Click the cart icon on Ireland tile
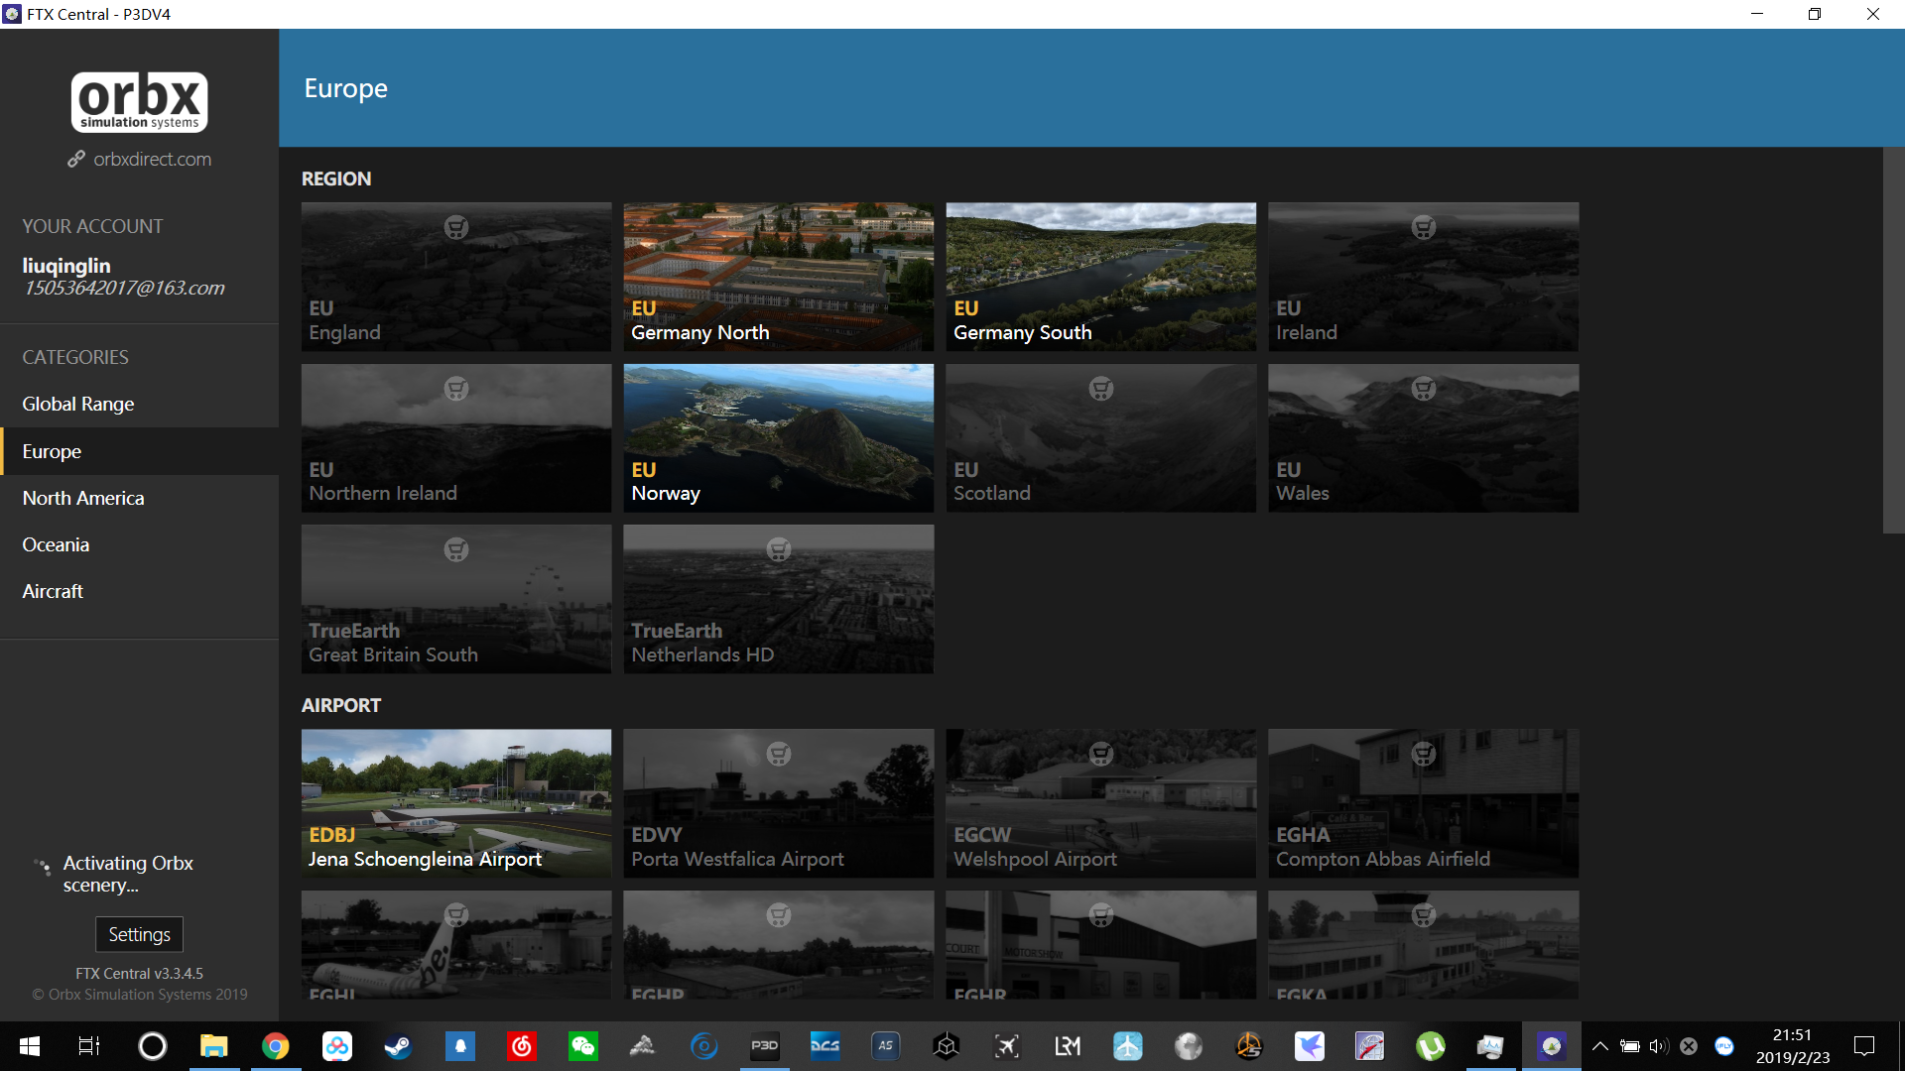 tap(1424, 227)
